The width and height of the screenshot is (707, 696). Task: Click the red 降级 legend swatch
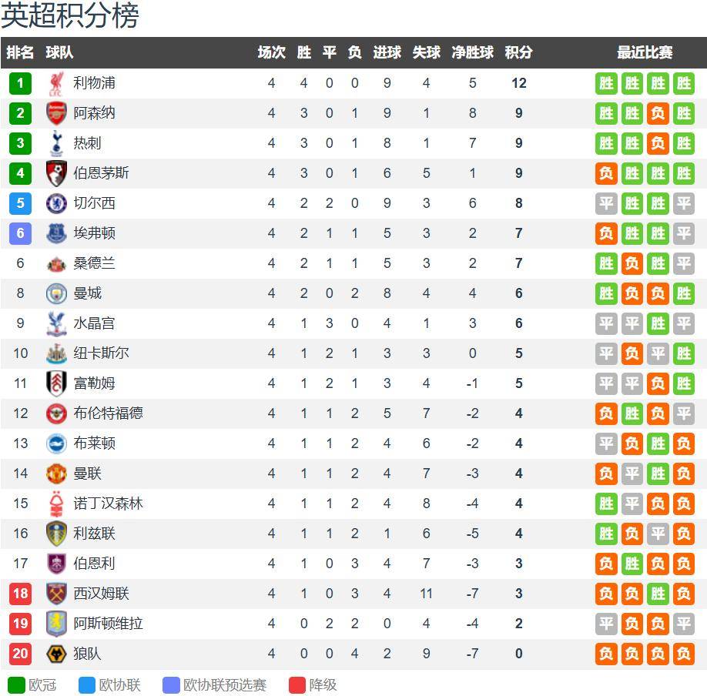297,684
